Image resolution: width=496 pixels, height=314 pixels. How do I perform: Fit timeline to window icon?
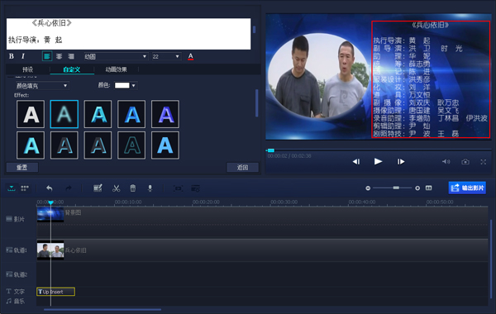(x=428, y=188)
